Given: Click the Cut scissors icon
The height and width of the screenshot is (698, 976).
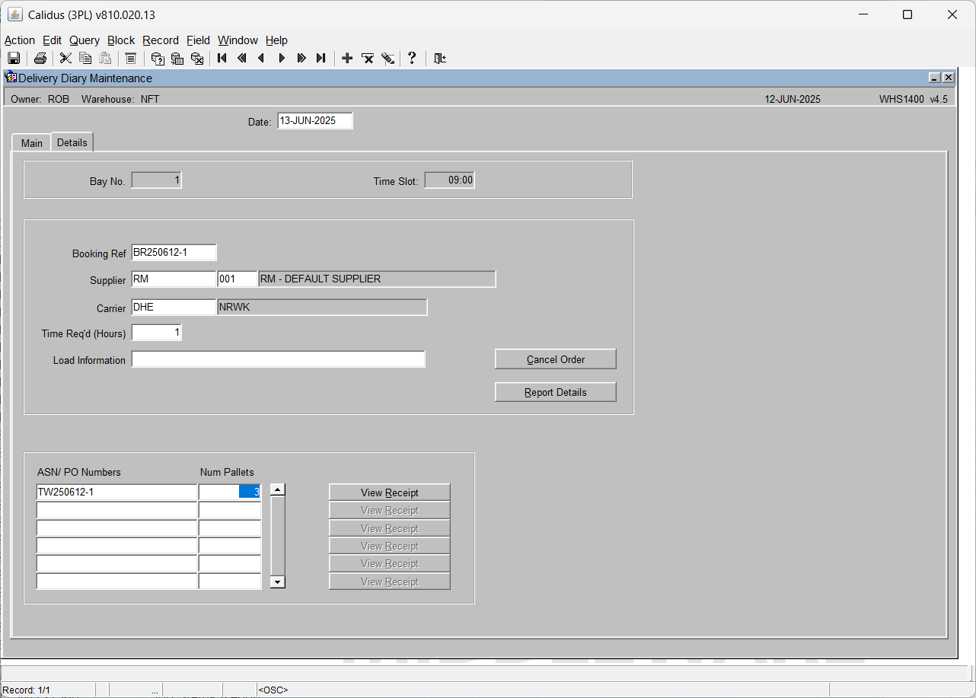Looking at the screenshot, I should pyautogui.click(x=65, y=59).
